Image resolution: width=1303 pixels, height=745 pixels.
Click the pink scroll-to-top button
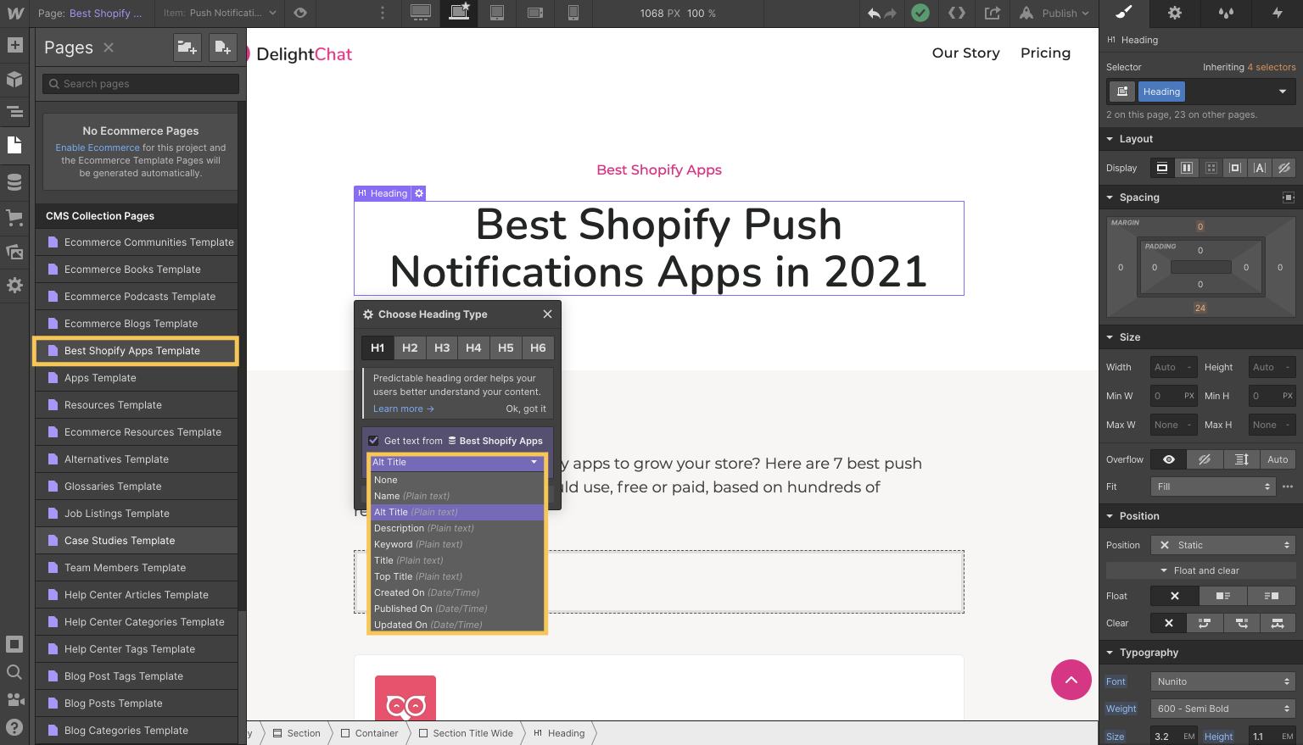pos(1071,680)
